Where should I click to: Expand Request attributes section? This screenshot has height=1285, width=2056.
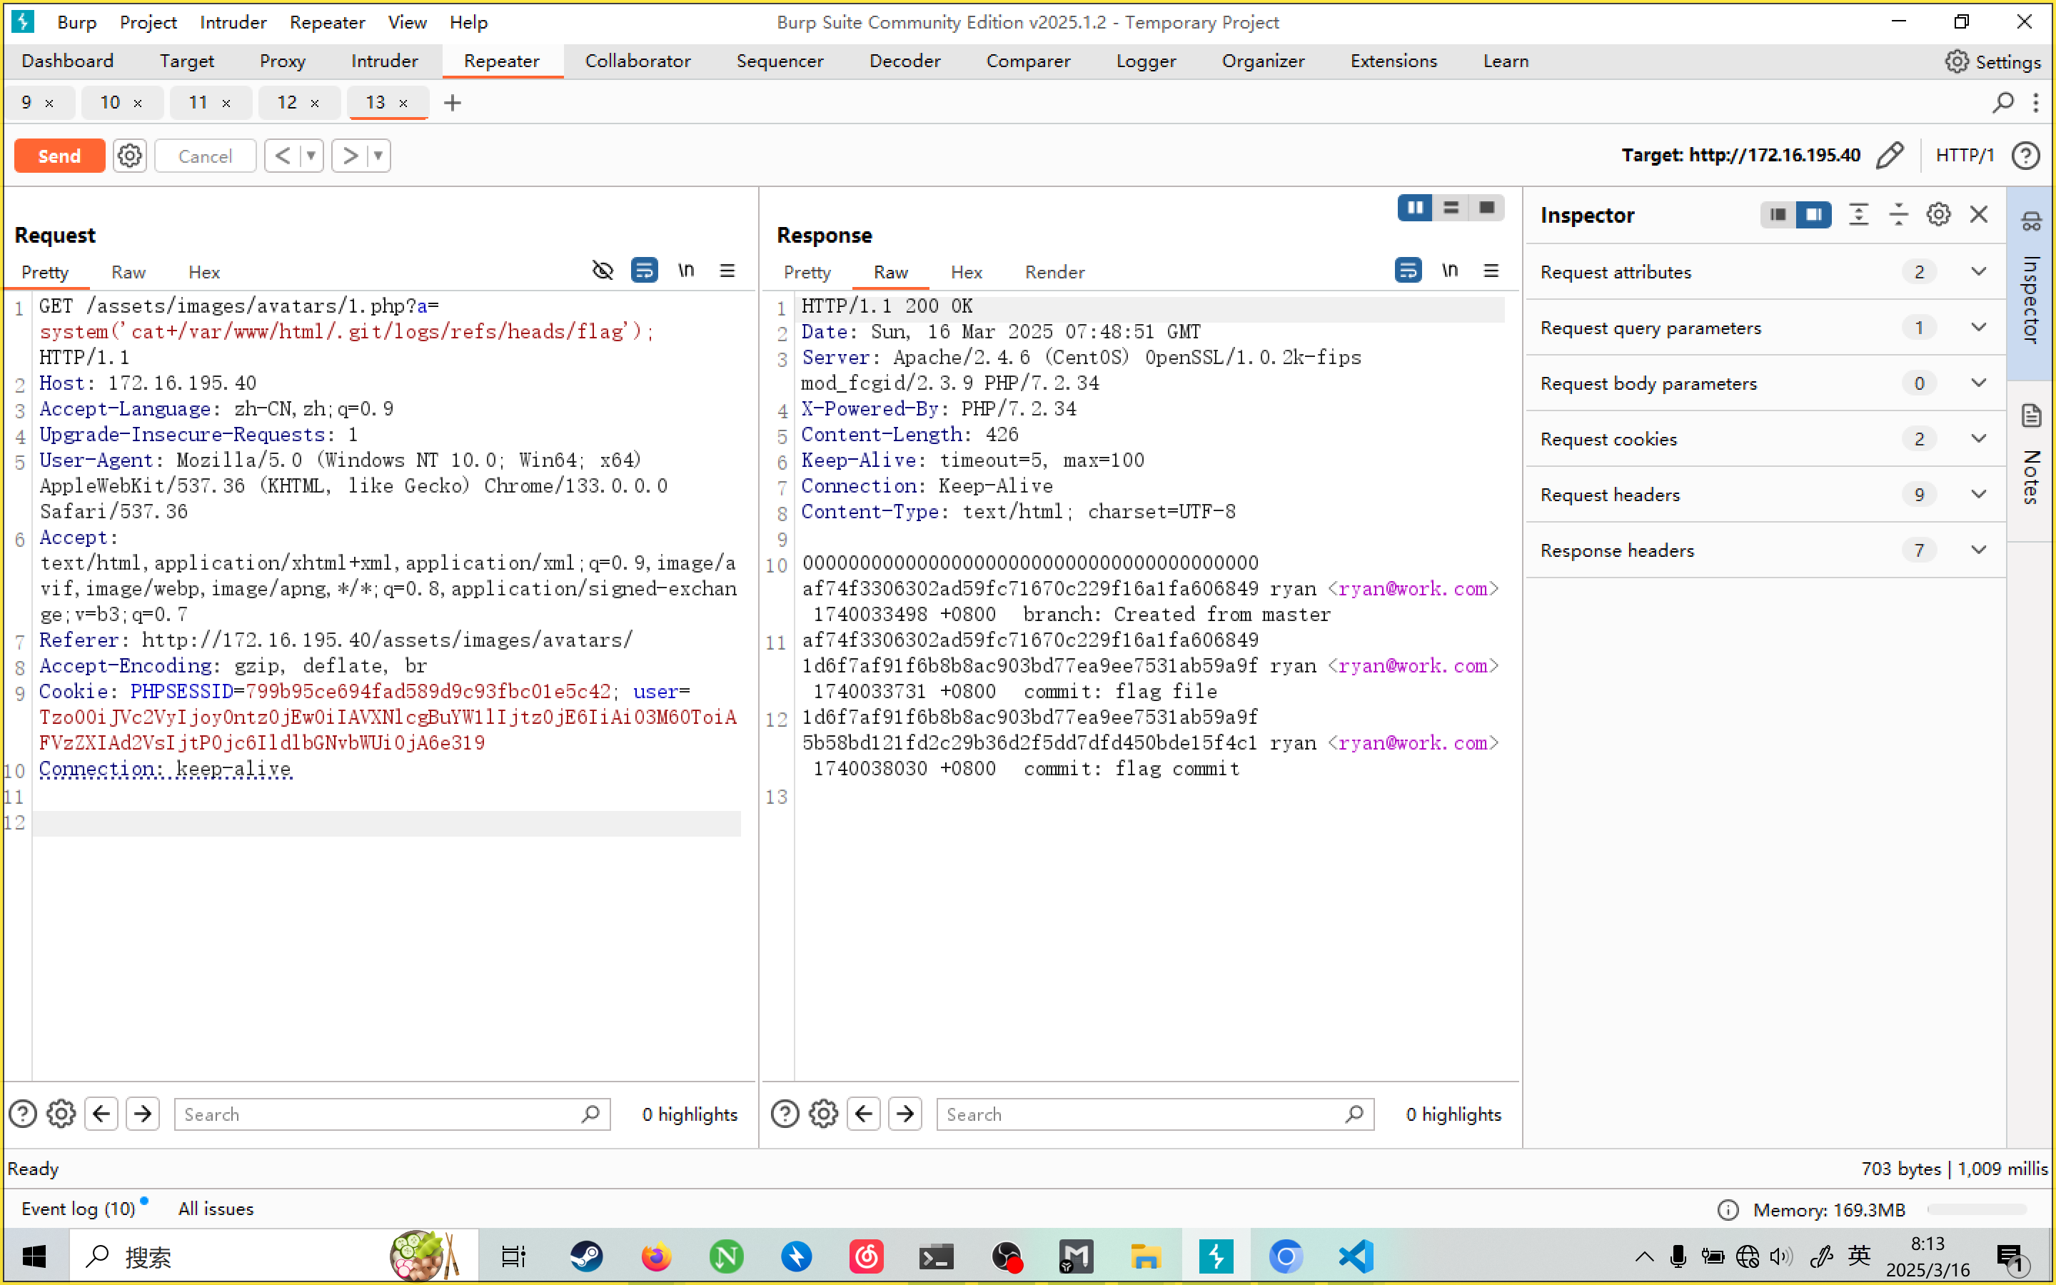1766,272
